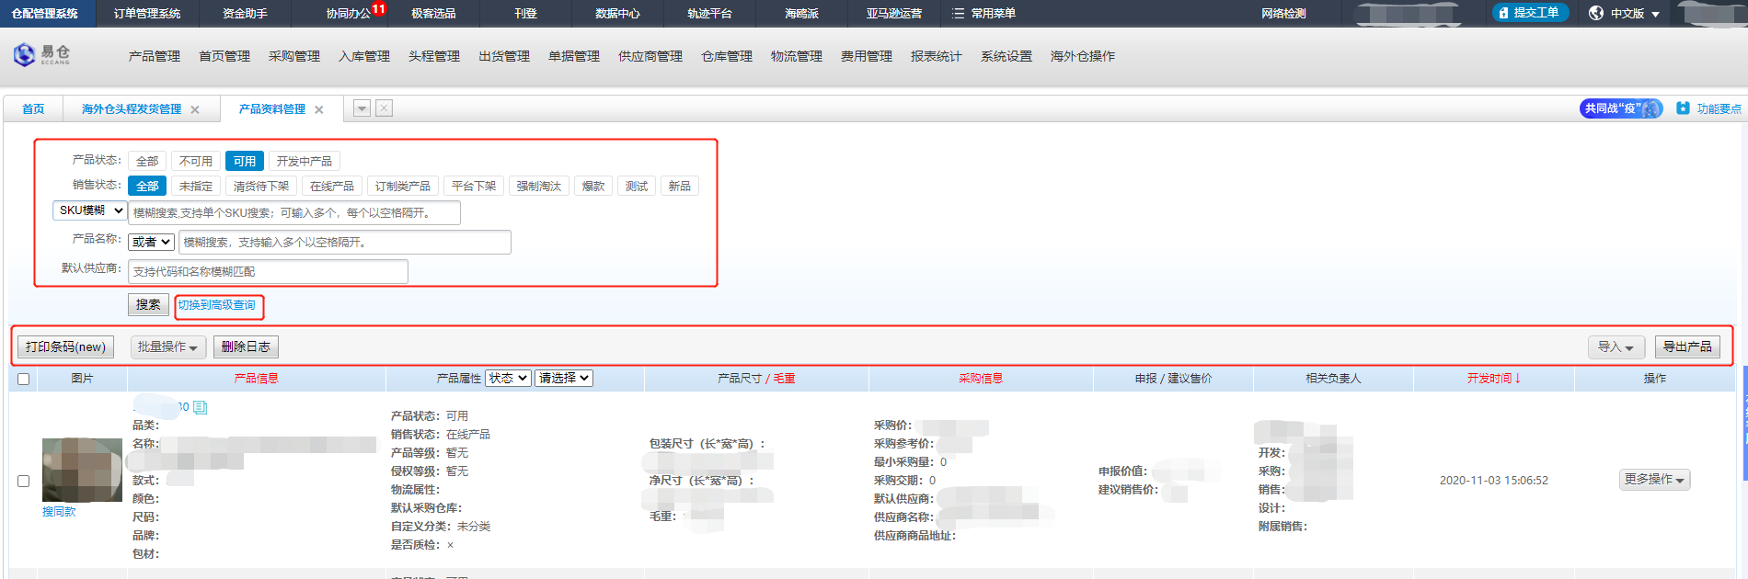Click 网络检测 in top bar
This screenshot has height=579, width=1748.
tap(1283, 14)
